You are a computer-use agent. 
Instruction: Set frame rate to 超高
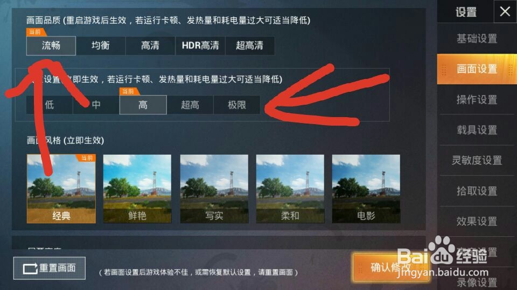pyautogui.click(x=190, y=105)
